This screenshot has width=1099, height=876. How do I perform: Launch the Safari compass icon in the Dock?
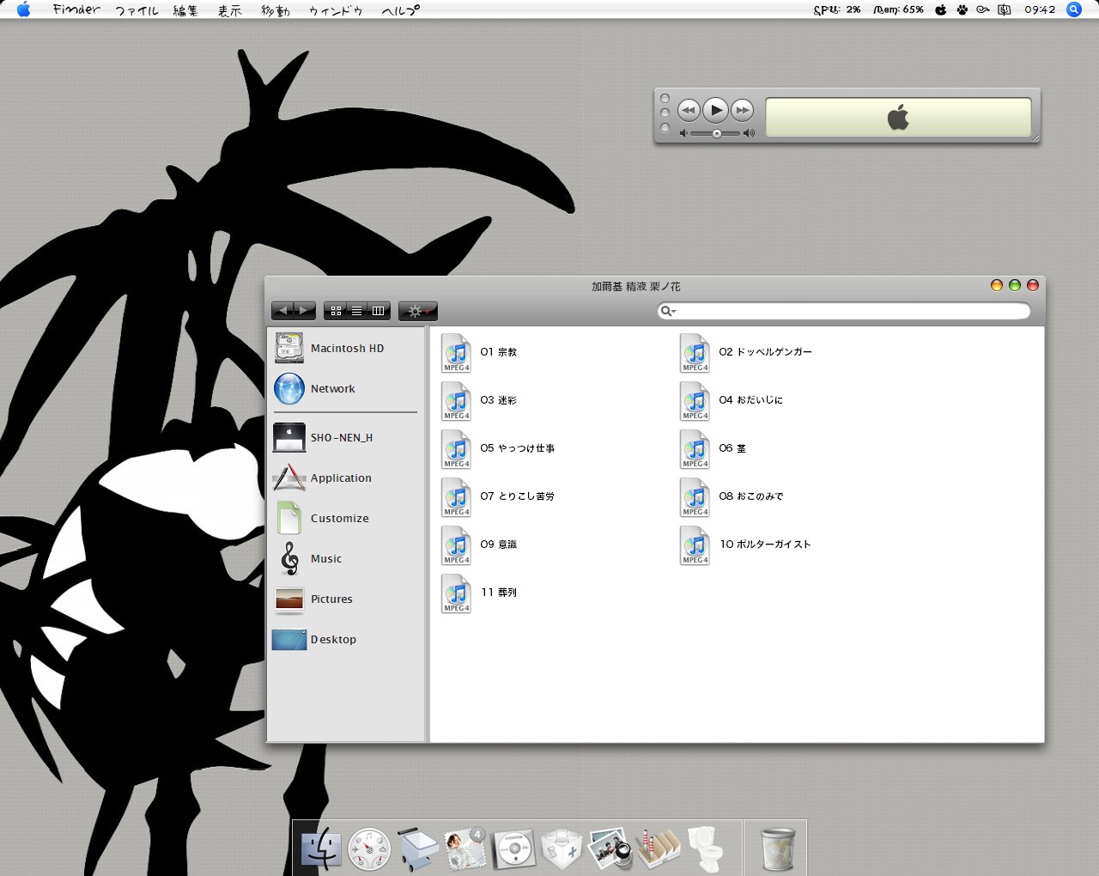[x=369, y=849]
